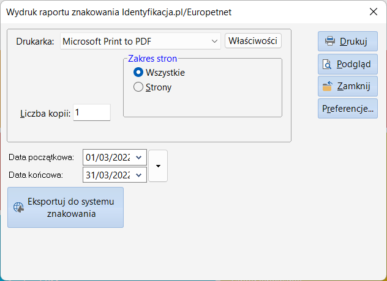Select the Strony radio button
This screenshot has width=387, height=281.
click(138, 87)
